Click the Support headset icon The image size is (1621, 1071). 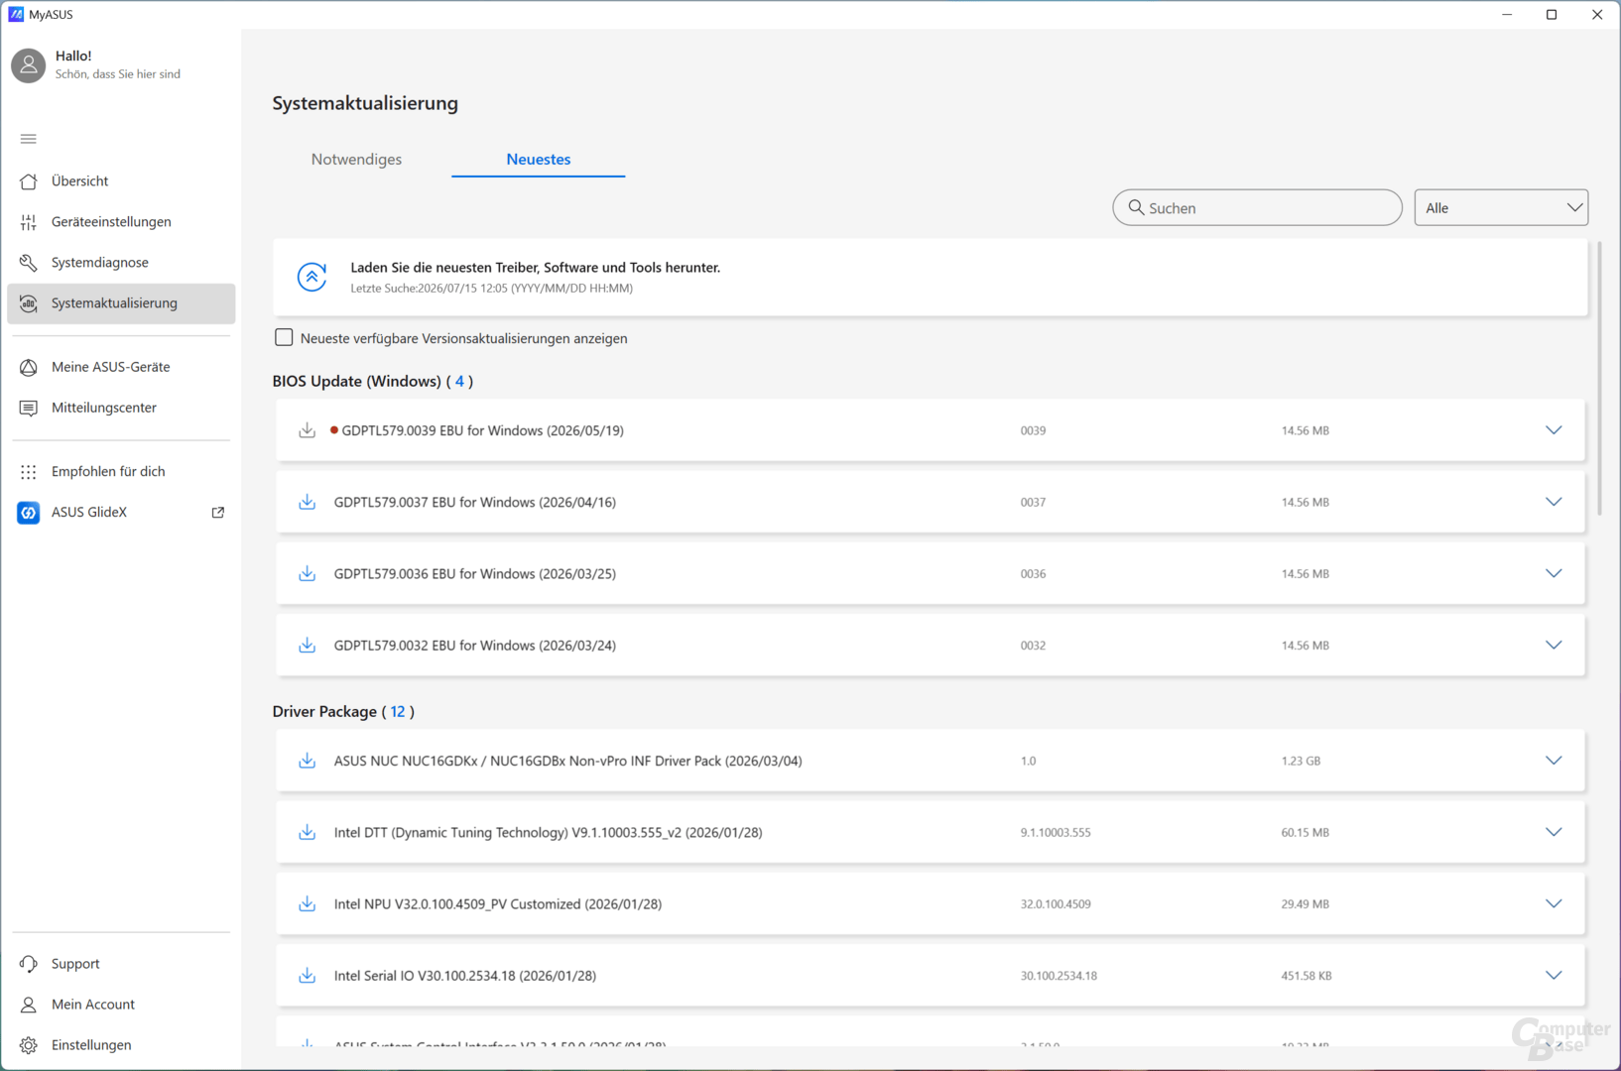[x=28, y=964]
